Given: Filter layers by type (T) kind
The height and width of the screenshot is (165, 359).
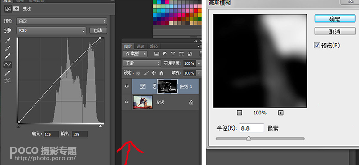Looking at the screenshot, I should coord(173,54).
